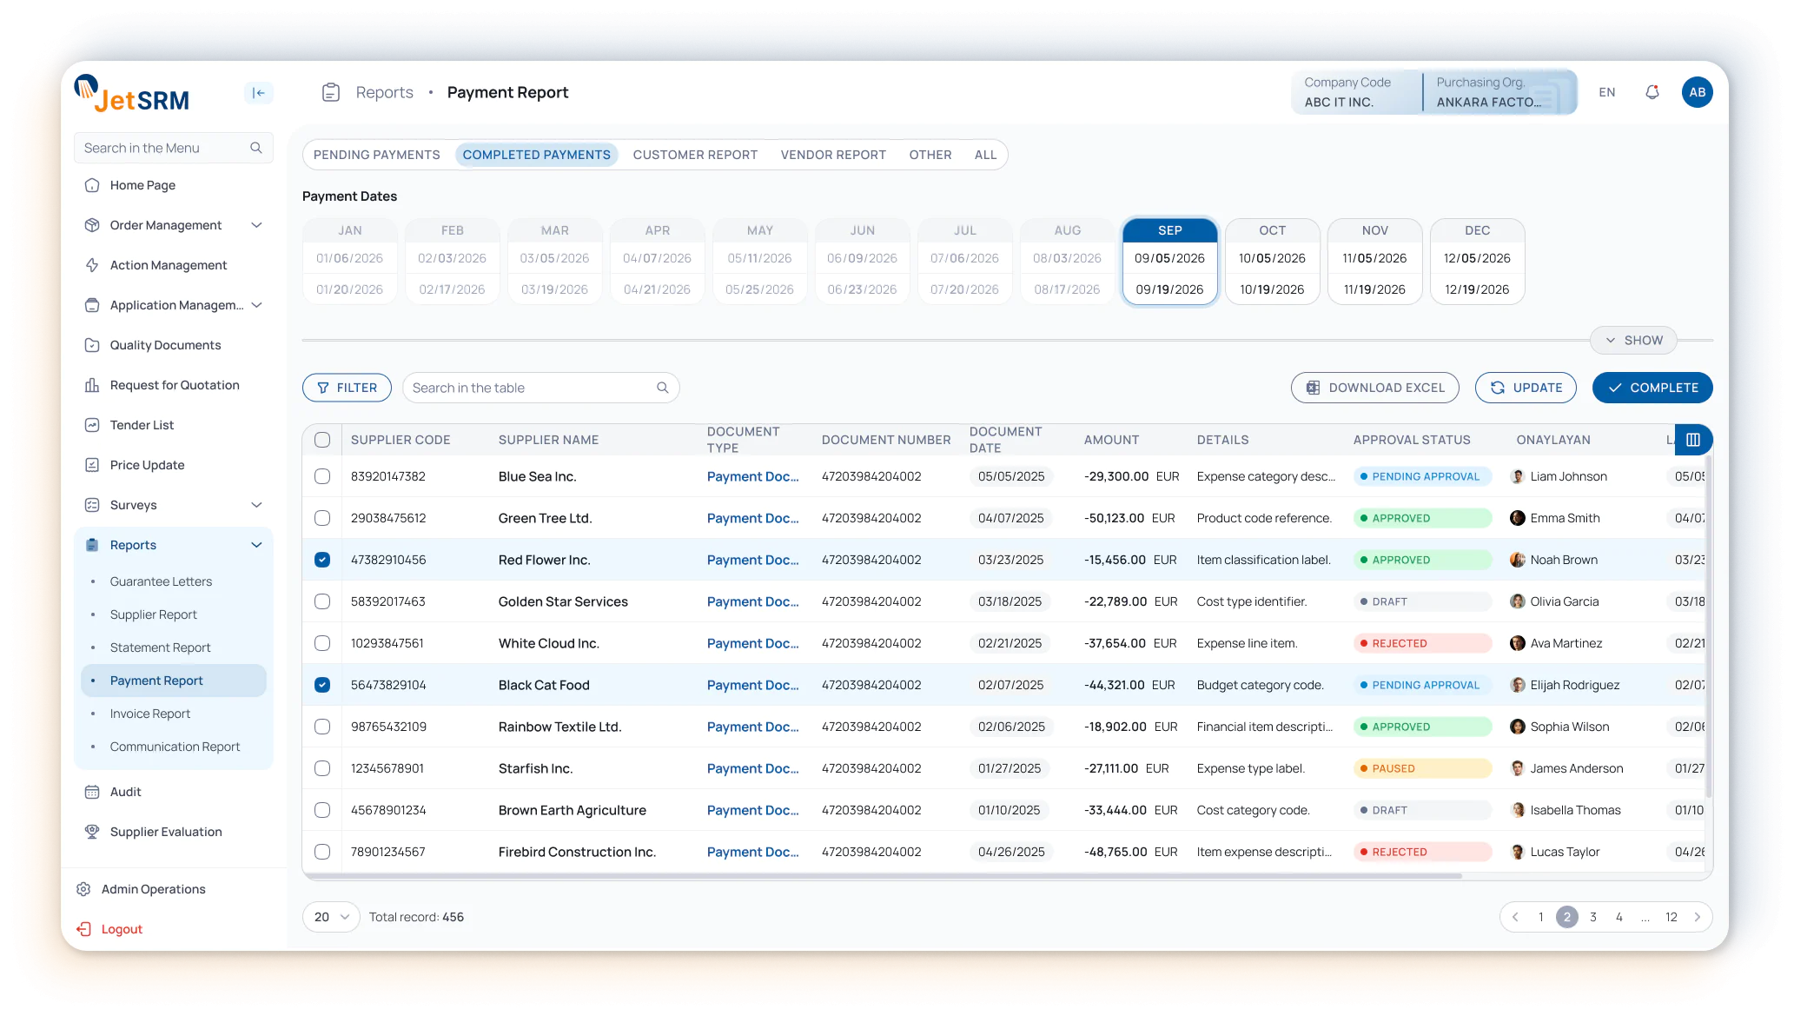Open the Payment Doc link for Black Cat Food

[x=752, y=685]
